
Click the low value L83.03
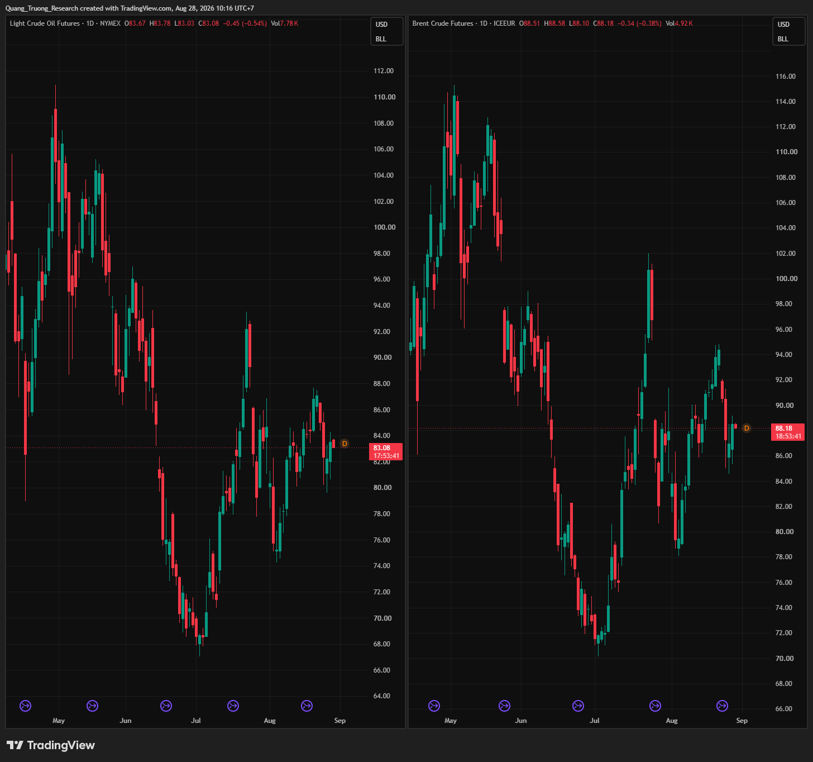[x=184, y=23]
